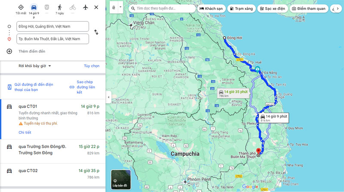Click the 14 giờ 9 phút route label
The height and width of the screenshot is (192, 344).
coord(274,118)
